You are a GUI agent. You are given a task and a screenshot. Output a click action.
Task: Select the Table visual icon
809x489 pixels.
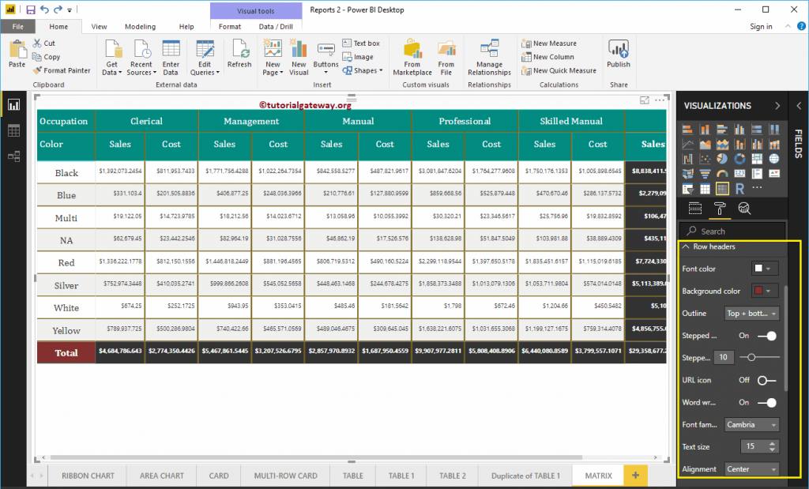pos(706,189)
